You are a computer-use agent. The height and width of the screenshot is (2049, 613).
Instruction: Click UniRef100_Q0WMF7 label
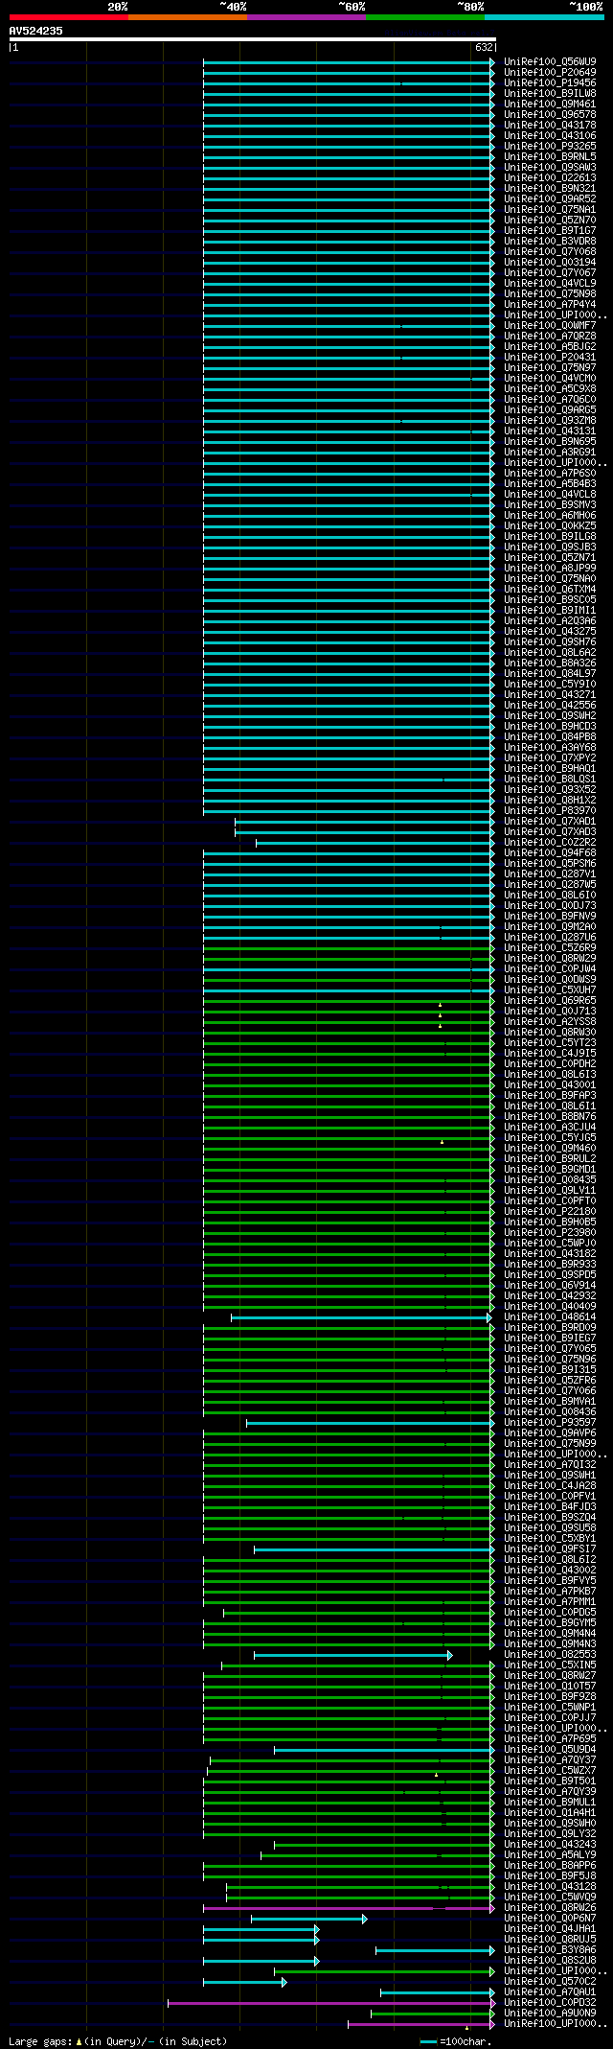coord(550,325)
